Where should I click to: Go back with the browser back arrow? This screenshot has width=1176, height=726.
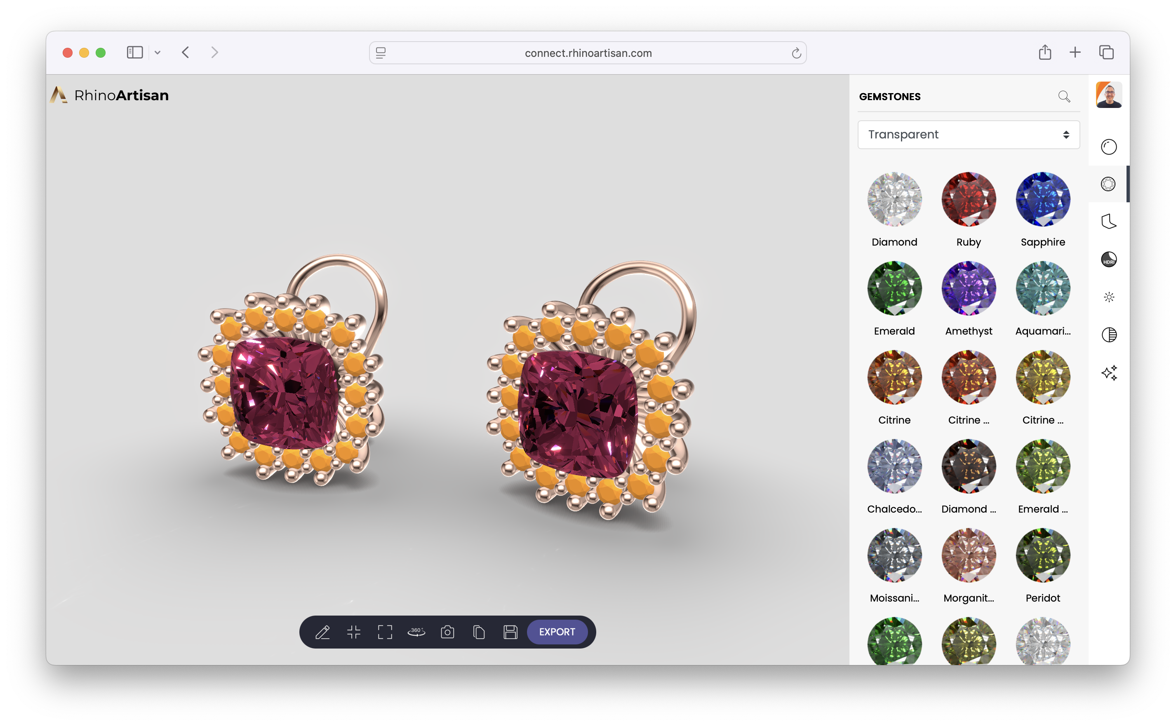pos(186,52)
